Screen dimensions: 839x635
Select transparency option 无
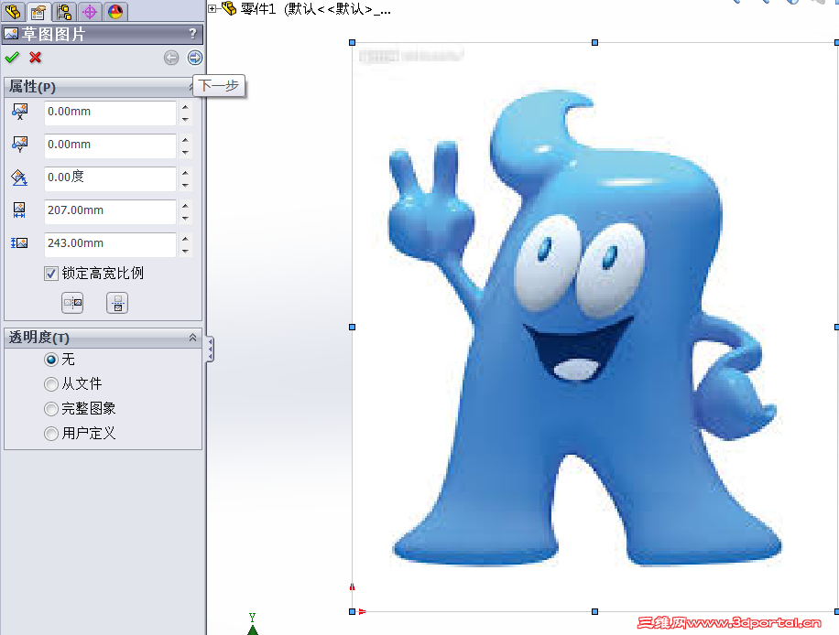pos(50,360)
